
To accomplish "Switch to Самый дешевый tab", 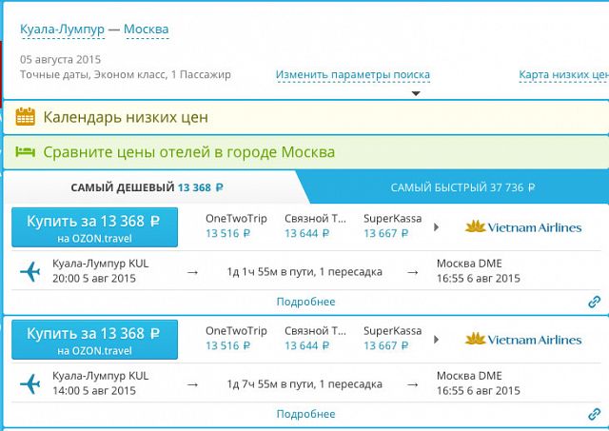I will point(147,187).
